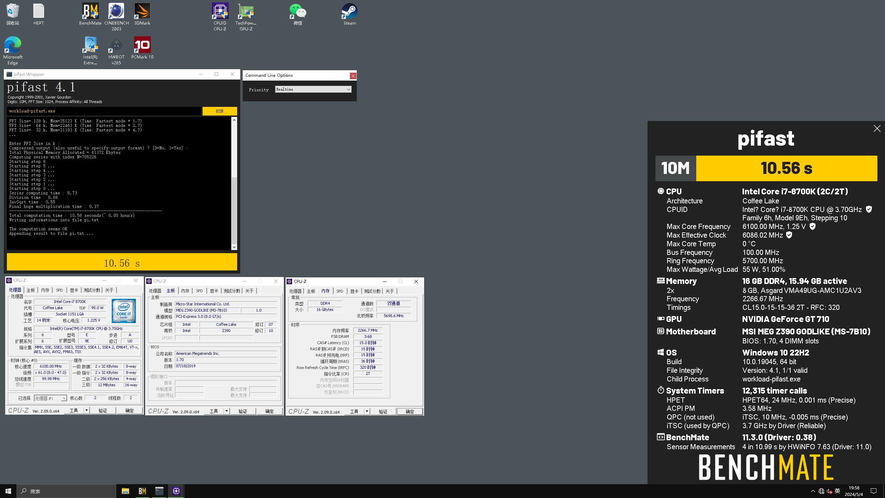Select 关于 tab in memory CPU-Z window
Viewport: 885px width, 498px height.
(390, 291)
